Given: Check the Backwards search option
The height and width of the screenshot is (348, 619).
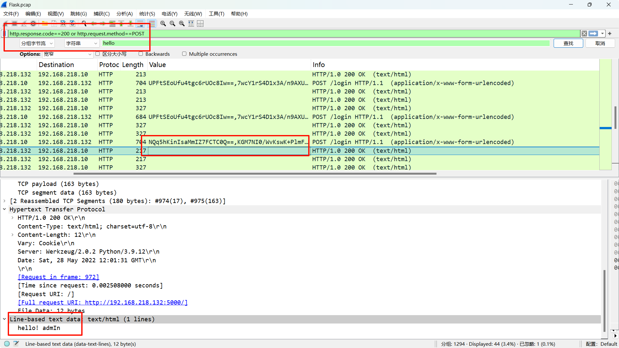Looking at the screenshot, I should 141,54.
